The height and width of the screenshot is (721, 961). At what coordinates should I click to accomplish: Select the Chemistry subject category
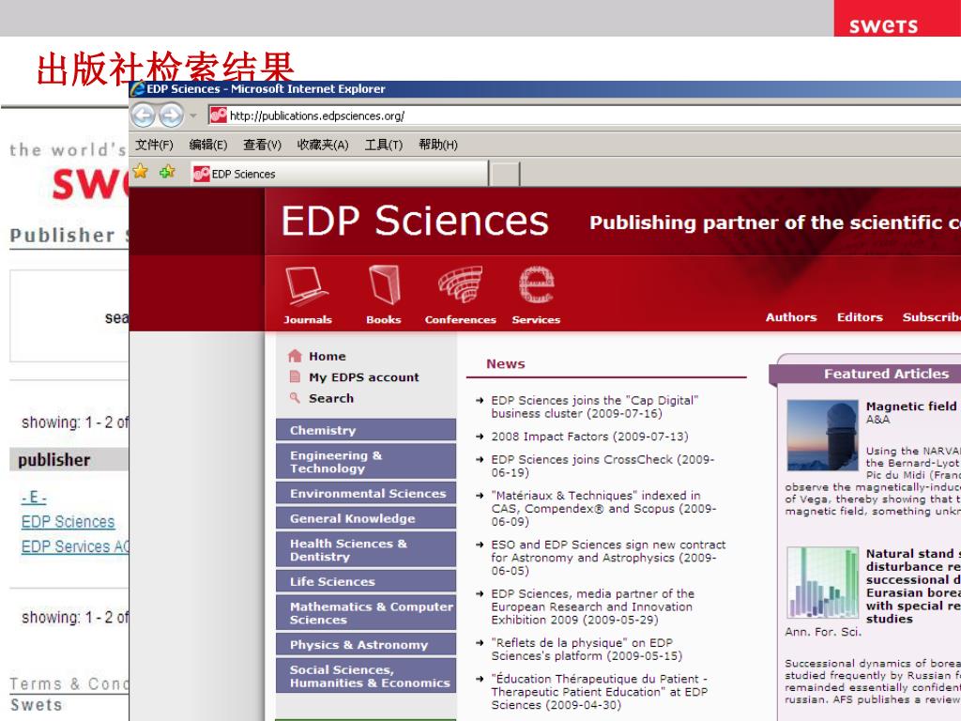(366, 430)
